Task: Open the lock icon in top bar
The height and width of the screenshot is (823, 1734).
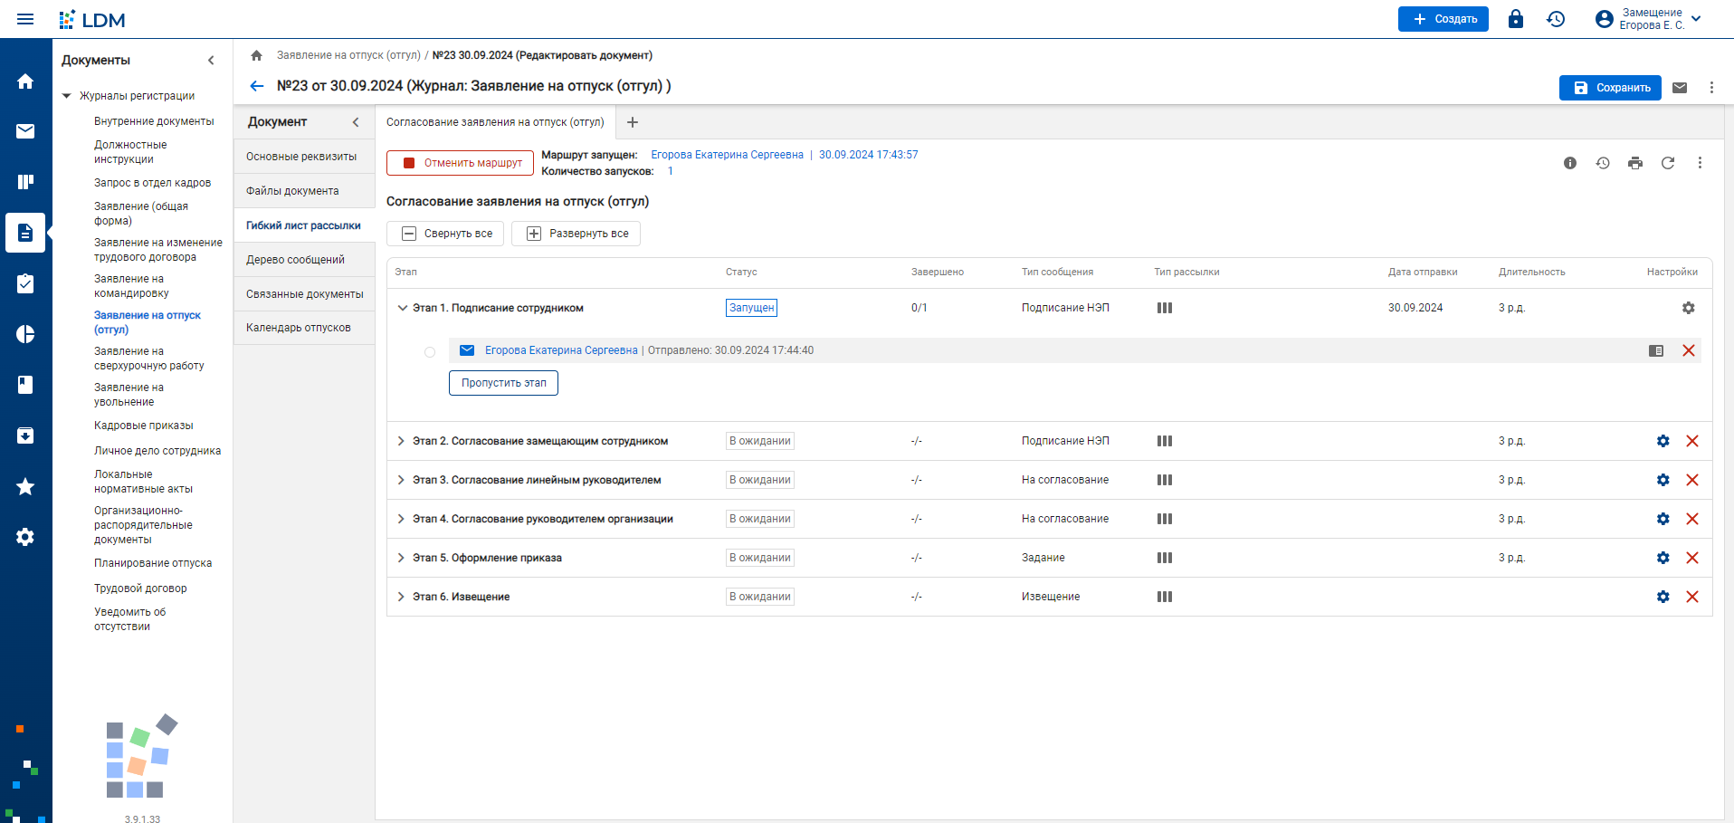Action: [x=1515, y=19]
